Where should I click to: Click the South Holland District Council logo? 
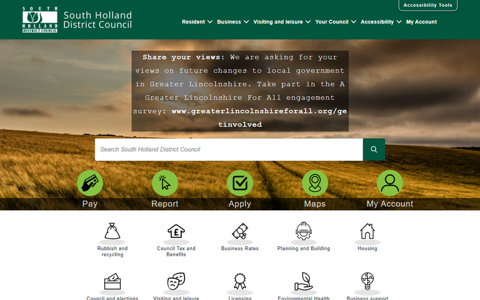[77, 20]
